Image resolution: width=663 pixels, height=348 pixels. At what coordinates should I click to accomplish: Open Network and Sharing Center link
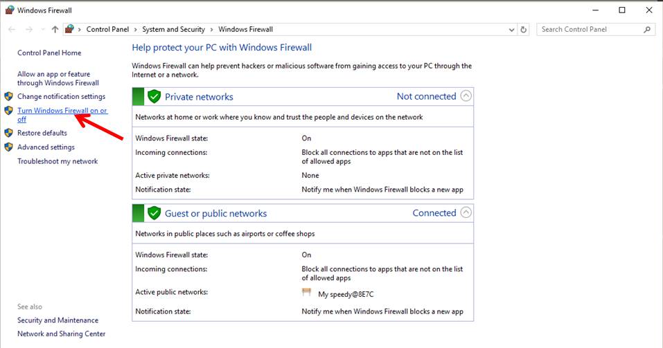(x=61, y=333)
